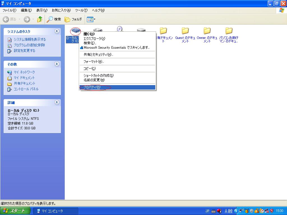Click the Windows flag logo in menu bar

[x=281, y=10]
